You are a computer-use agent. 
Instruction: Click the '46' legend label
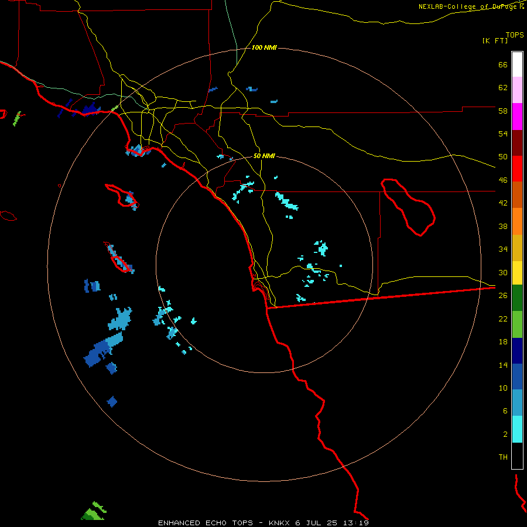tap(503, 180)
